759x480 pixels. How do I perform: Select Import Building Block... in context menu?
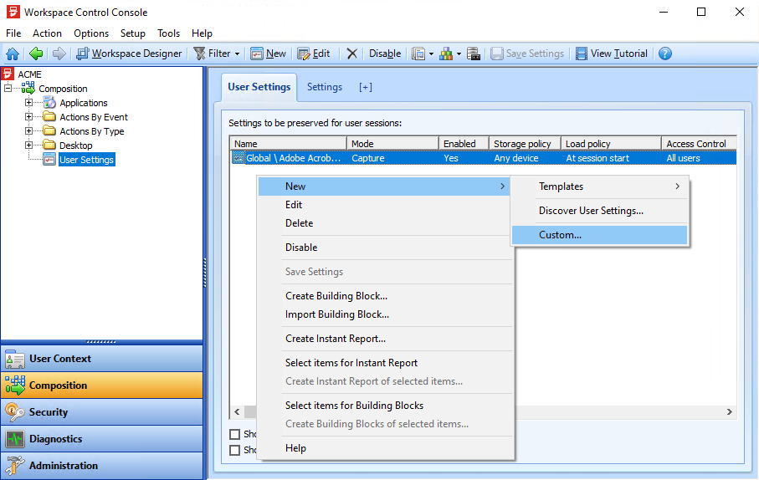(336, 314)
